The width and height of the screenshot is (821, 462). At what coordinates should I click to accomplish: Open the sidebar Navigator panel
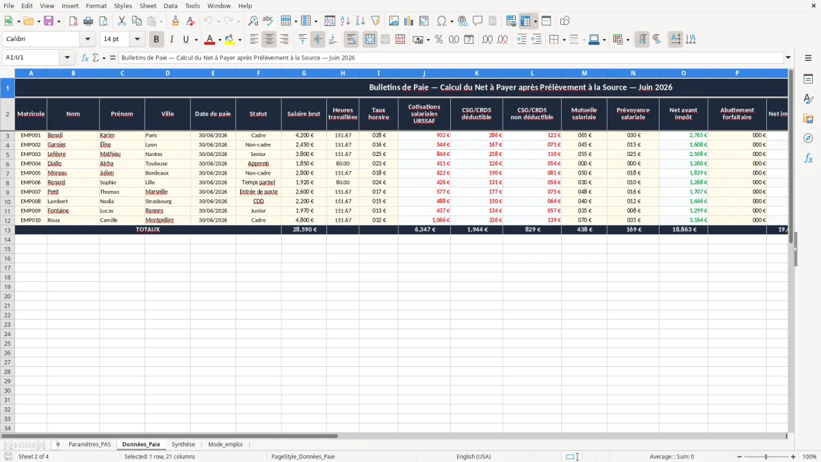(808, 138)
